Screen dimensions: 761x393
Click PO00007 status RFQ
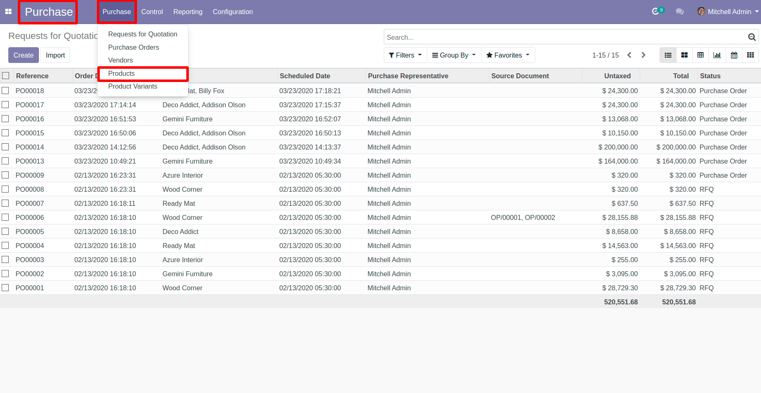point(706,203)
